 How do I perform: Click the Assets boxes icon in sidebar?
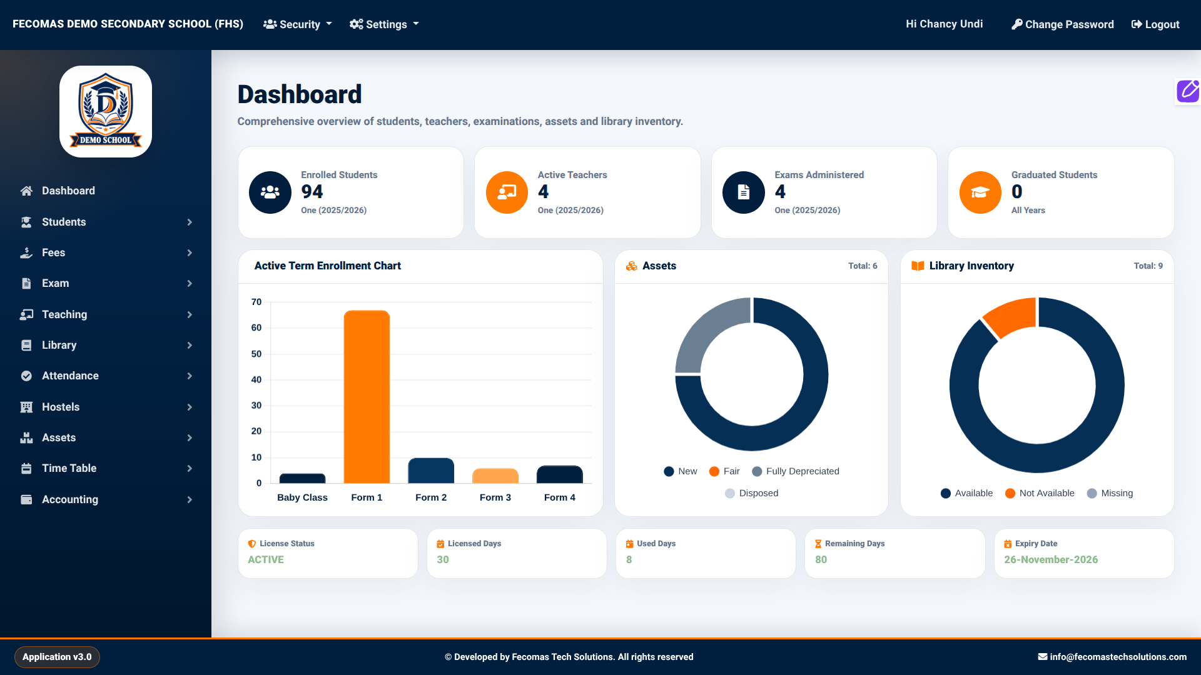[26, 438]
